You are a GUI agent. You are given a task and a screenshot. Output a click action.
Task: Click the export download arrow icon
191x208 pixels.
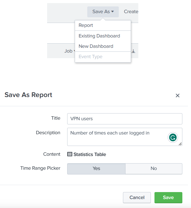pos(133,51)
